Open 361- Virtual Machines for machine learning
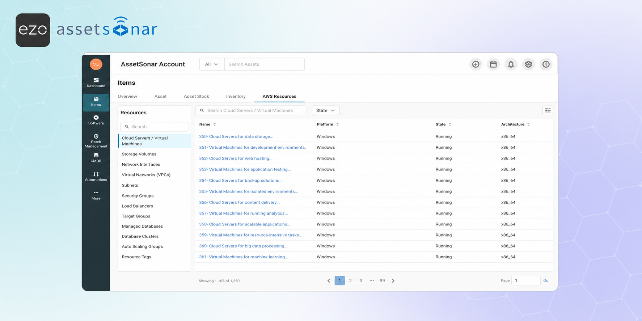Screen dimensions: 642x321 click(x=243, y=257)
